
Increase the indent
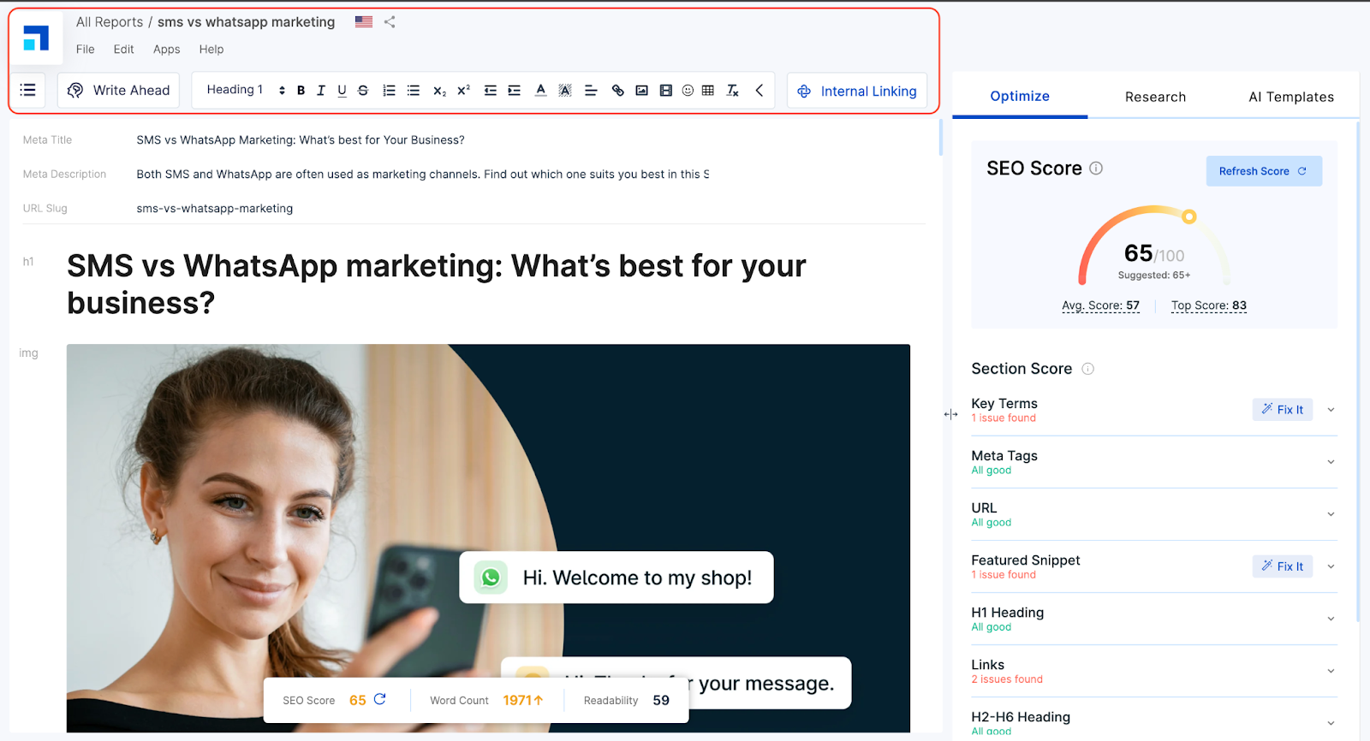(x=515, y=91)
